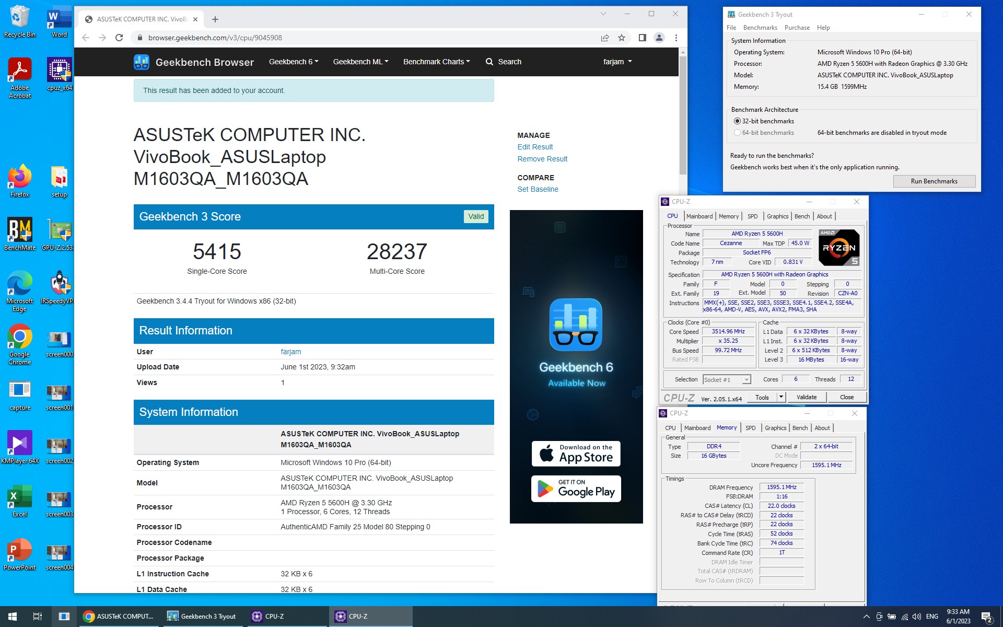The width and height of the screenshot is (1003, 627).
Task: Click Search in Geekbench navigation
Action: click(x=504, y=62)
